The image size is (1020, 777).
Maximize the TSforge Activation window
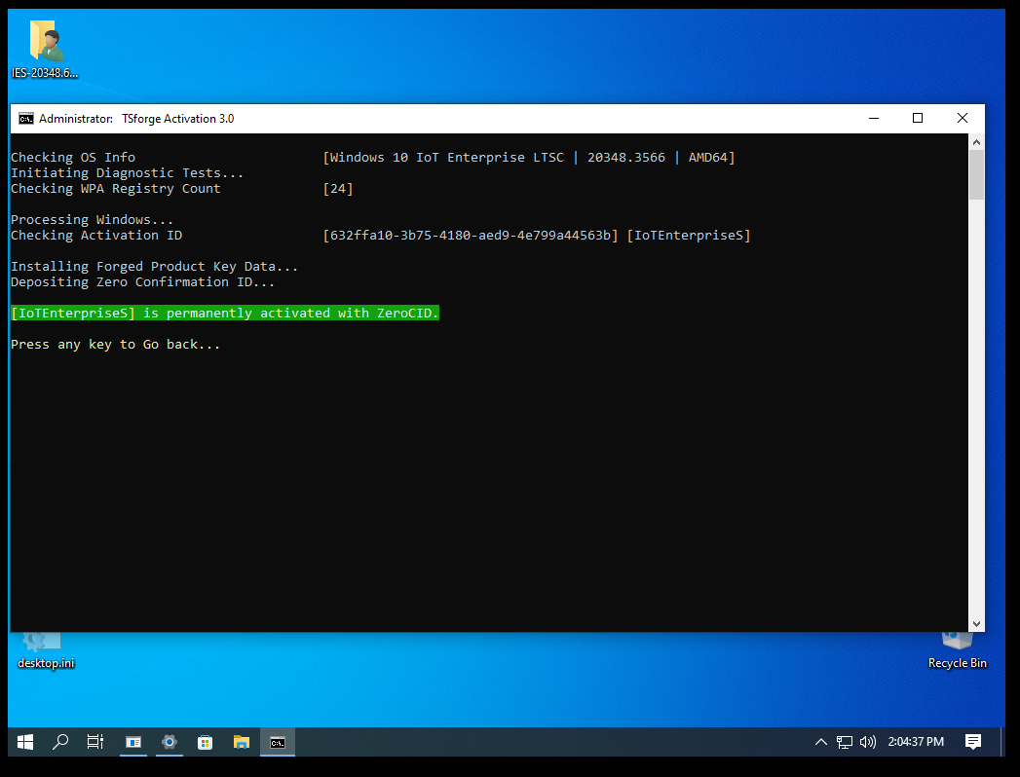coord(917,119)
